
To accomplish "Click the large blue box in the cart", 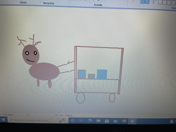I will 102,74.
